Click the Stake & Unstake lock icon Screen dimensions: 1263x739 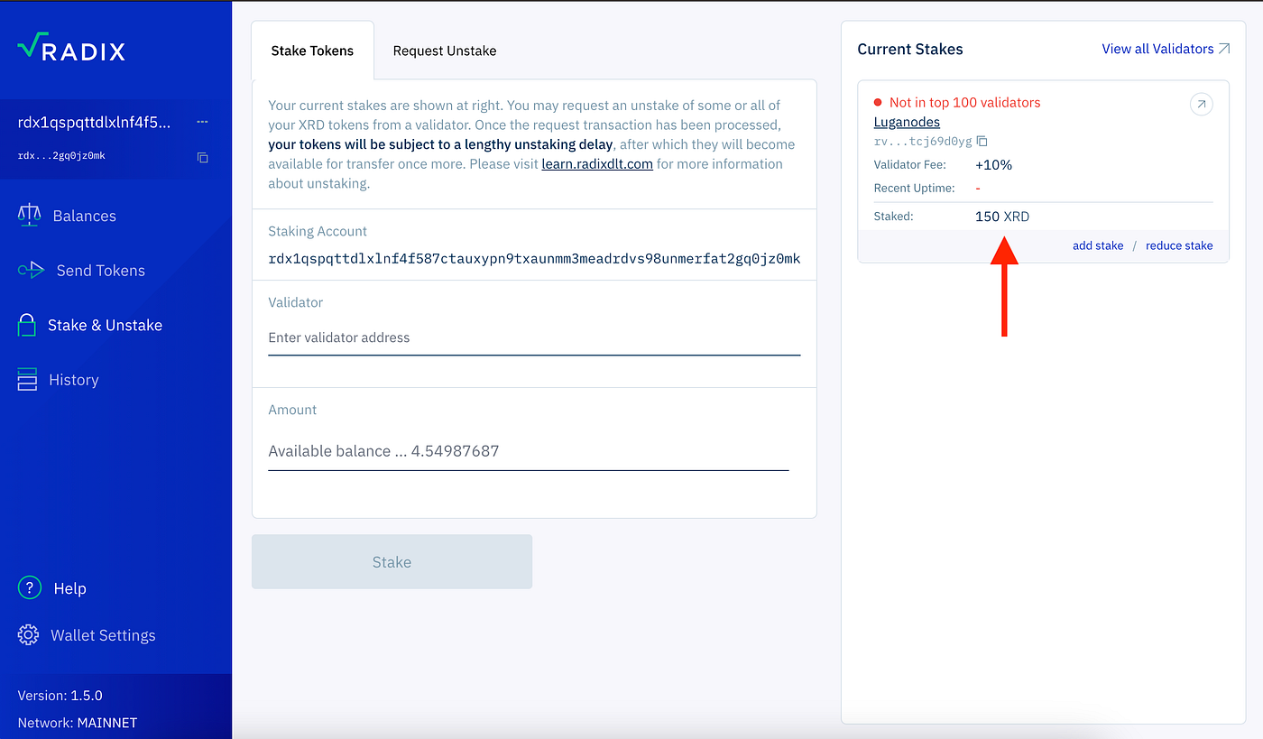(27, 325)
